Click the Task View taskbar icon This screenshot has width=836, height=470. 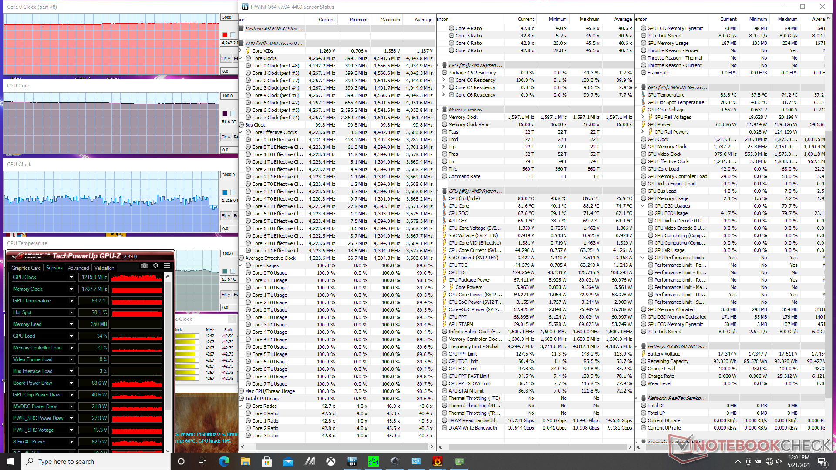click(202, 461)
